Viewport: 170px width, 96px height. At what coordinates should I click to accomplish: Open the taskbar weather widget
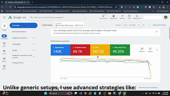[x=6, y=93]
